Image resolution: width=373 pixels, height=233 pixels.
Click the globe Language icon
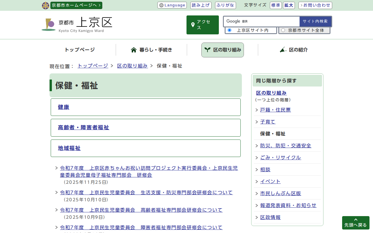[x=161, y=5]
